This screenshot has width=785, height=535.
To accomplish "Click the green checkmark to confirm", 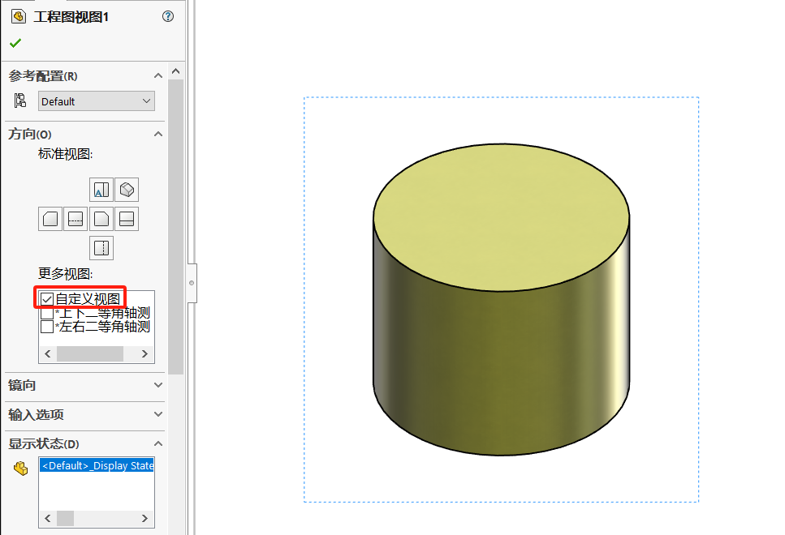I will (15, 43).
